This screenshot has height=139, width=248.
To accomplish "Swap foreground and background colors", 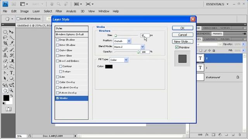I will tap(12, 96).
